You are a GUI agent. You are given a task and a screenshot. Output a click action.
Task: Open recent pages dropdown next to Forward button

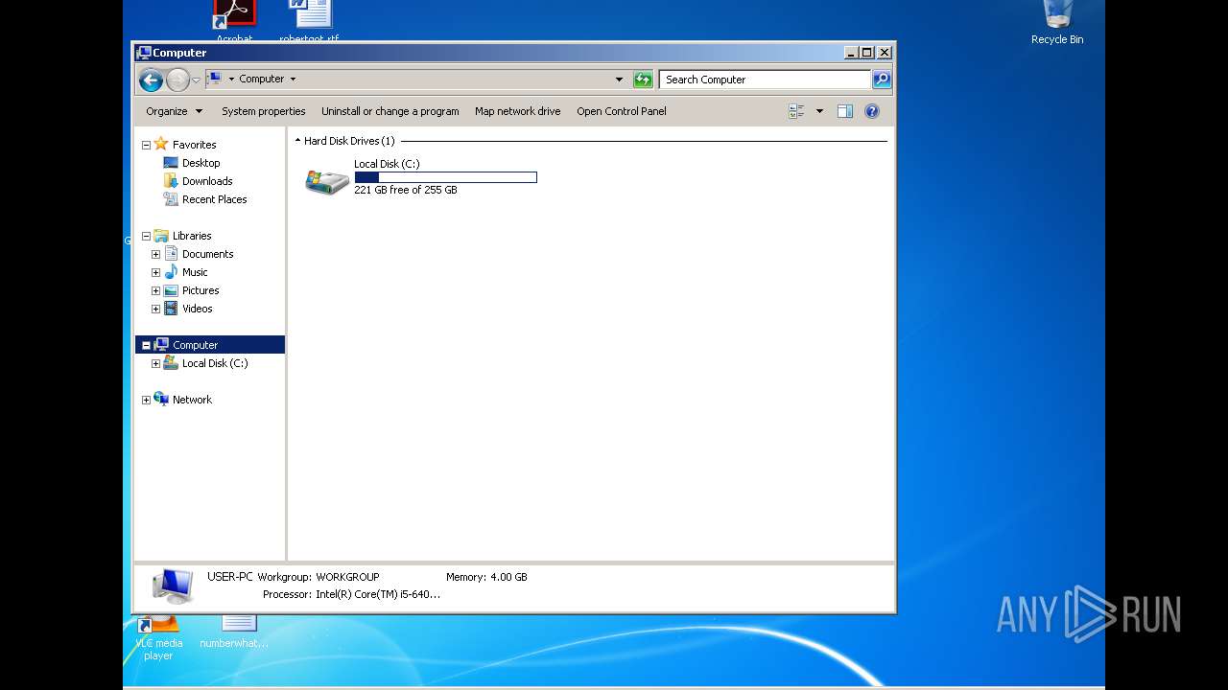[196, 80]
